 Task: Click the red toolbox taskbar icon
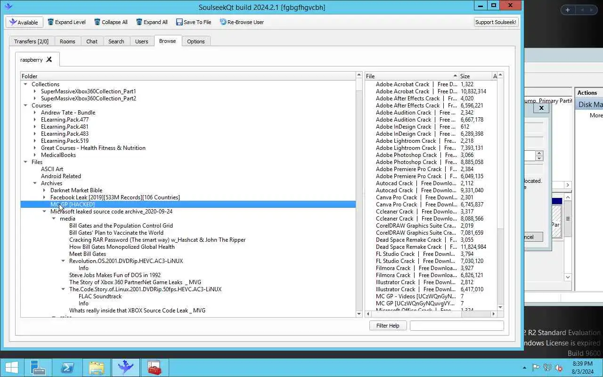tap(155, 368)
